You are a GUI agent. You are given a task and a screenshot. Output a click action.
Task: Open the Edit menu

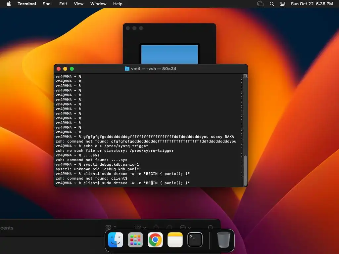tap(63, 4)
